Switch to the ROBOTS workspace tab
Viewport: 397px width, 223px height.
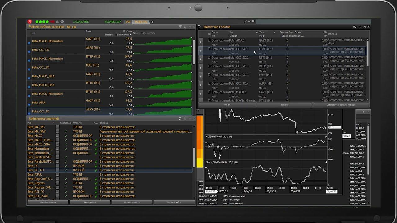click(141, 22)
